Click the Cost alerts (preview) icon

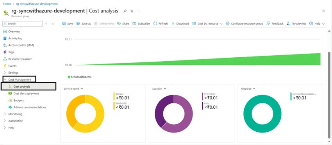click(10, 94)
